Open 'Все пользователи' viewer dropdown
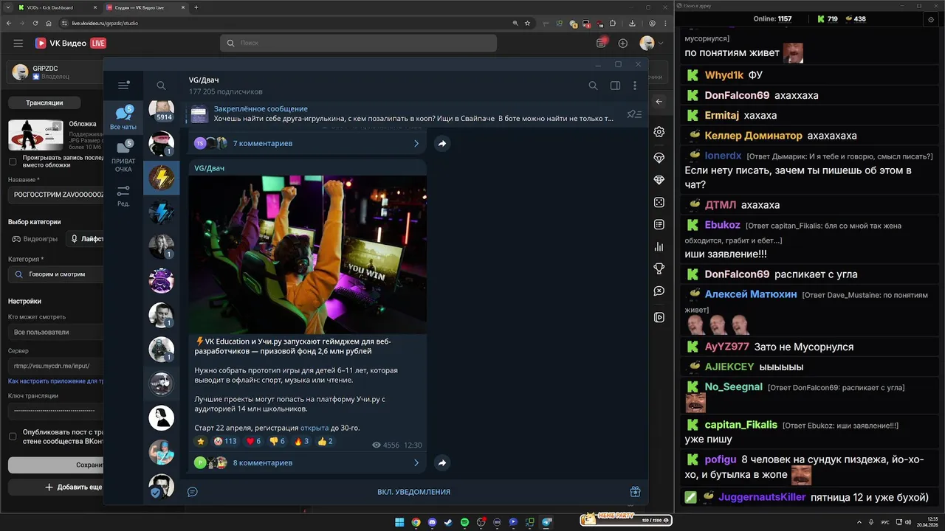Image resolution: width=945 pixels, height=531 pixels. (55, 332)
